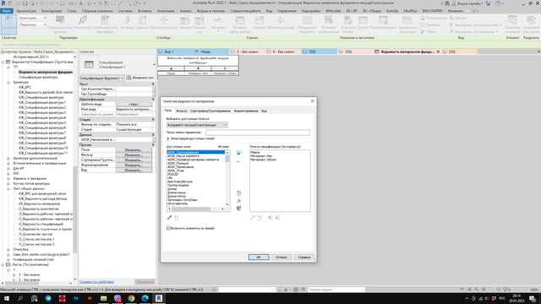Select ADSK_Масса элемента in available fields
Viewport: 541px width, 304px height.
click(x=183, y=156)
